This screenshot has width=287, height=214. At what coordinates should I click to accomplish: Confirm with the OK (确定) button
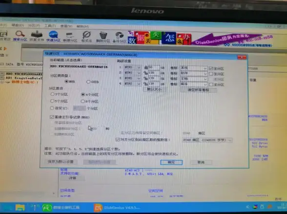171,162
